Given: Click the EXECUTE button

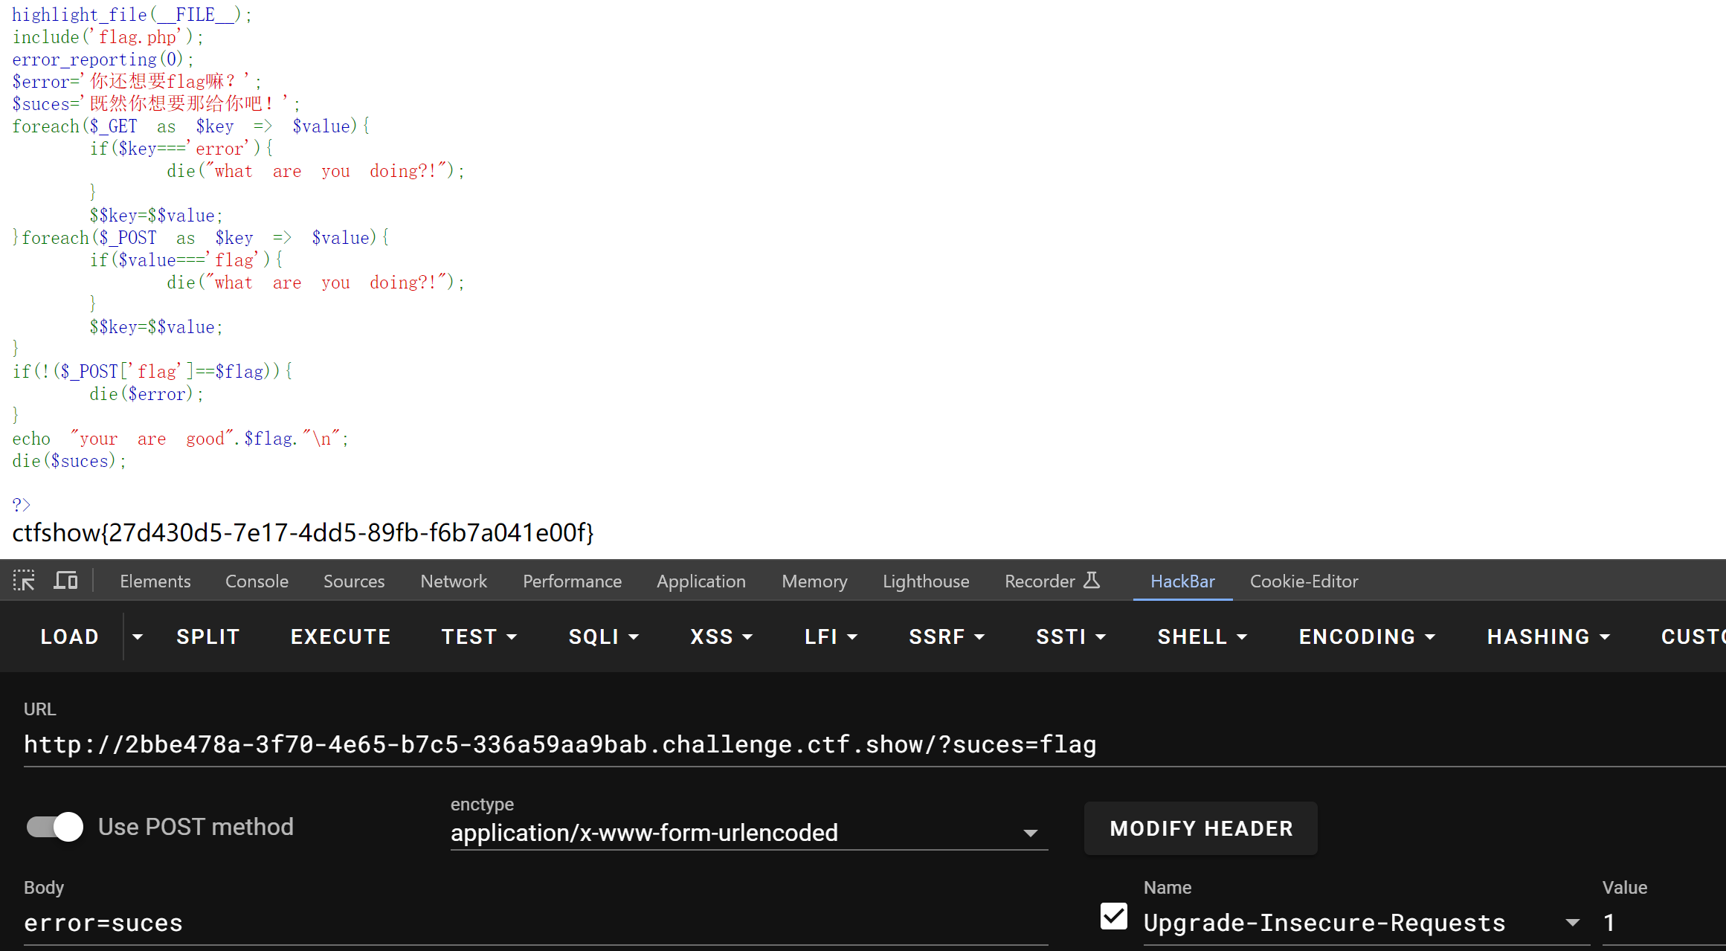Looking at the screenshot, I should [x=341, y=636].
